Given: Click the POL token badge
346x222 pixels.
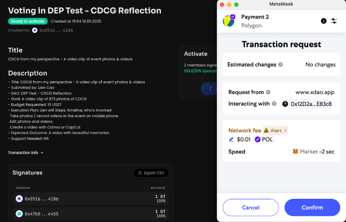Looking at the screenshot, I should coord(264,140).
